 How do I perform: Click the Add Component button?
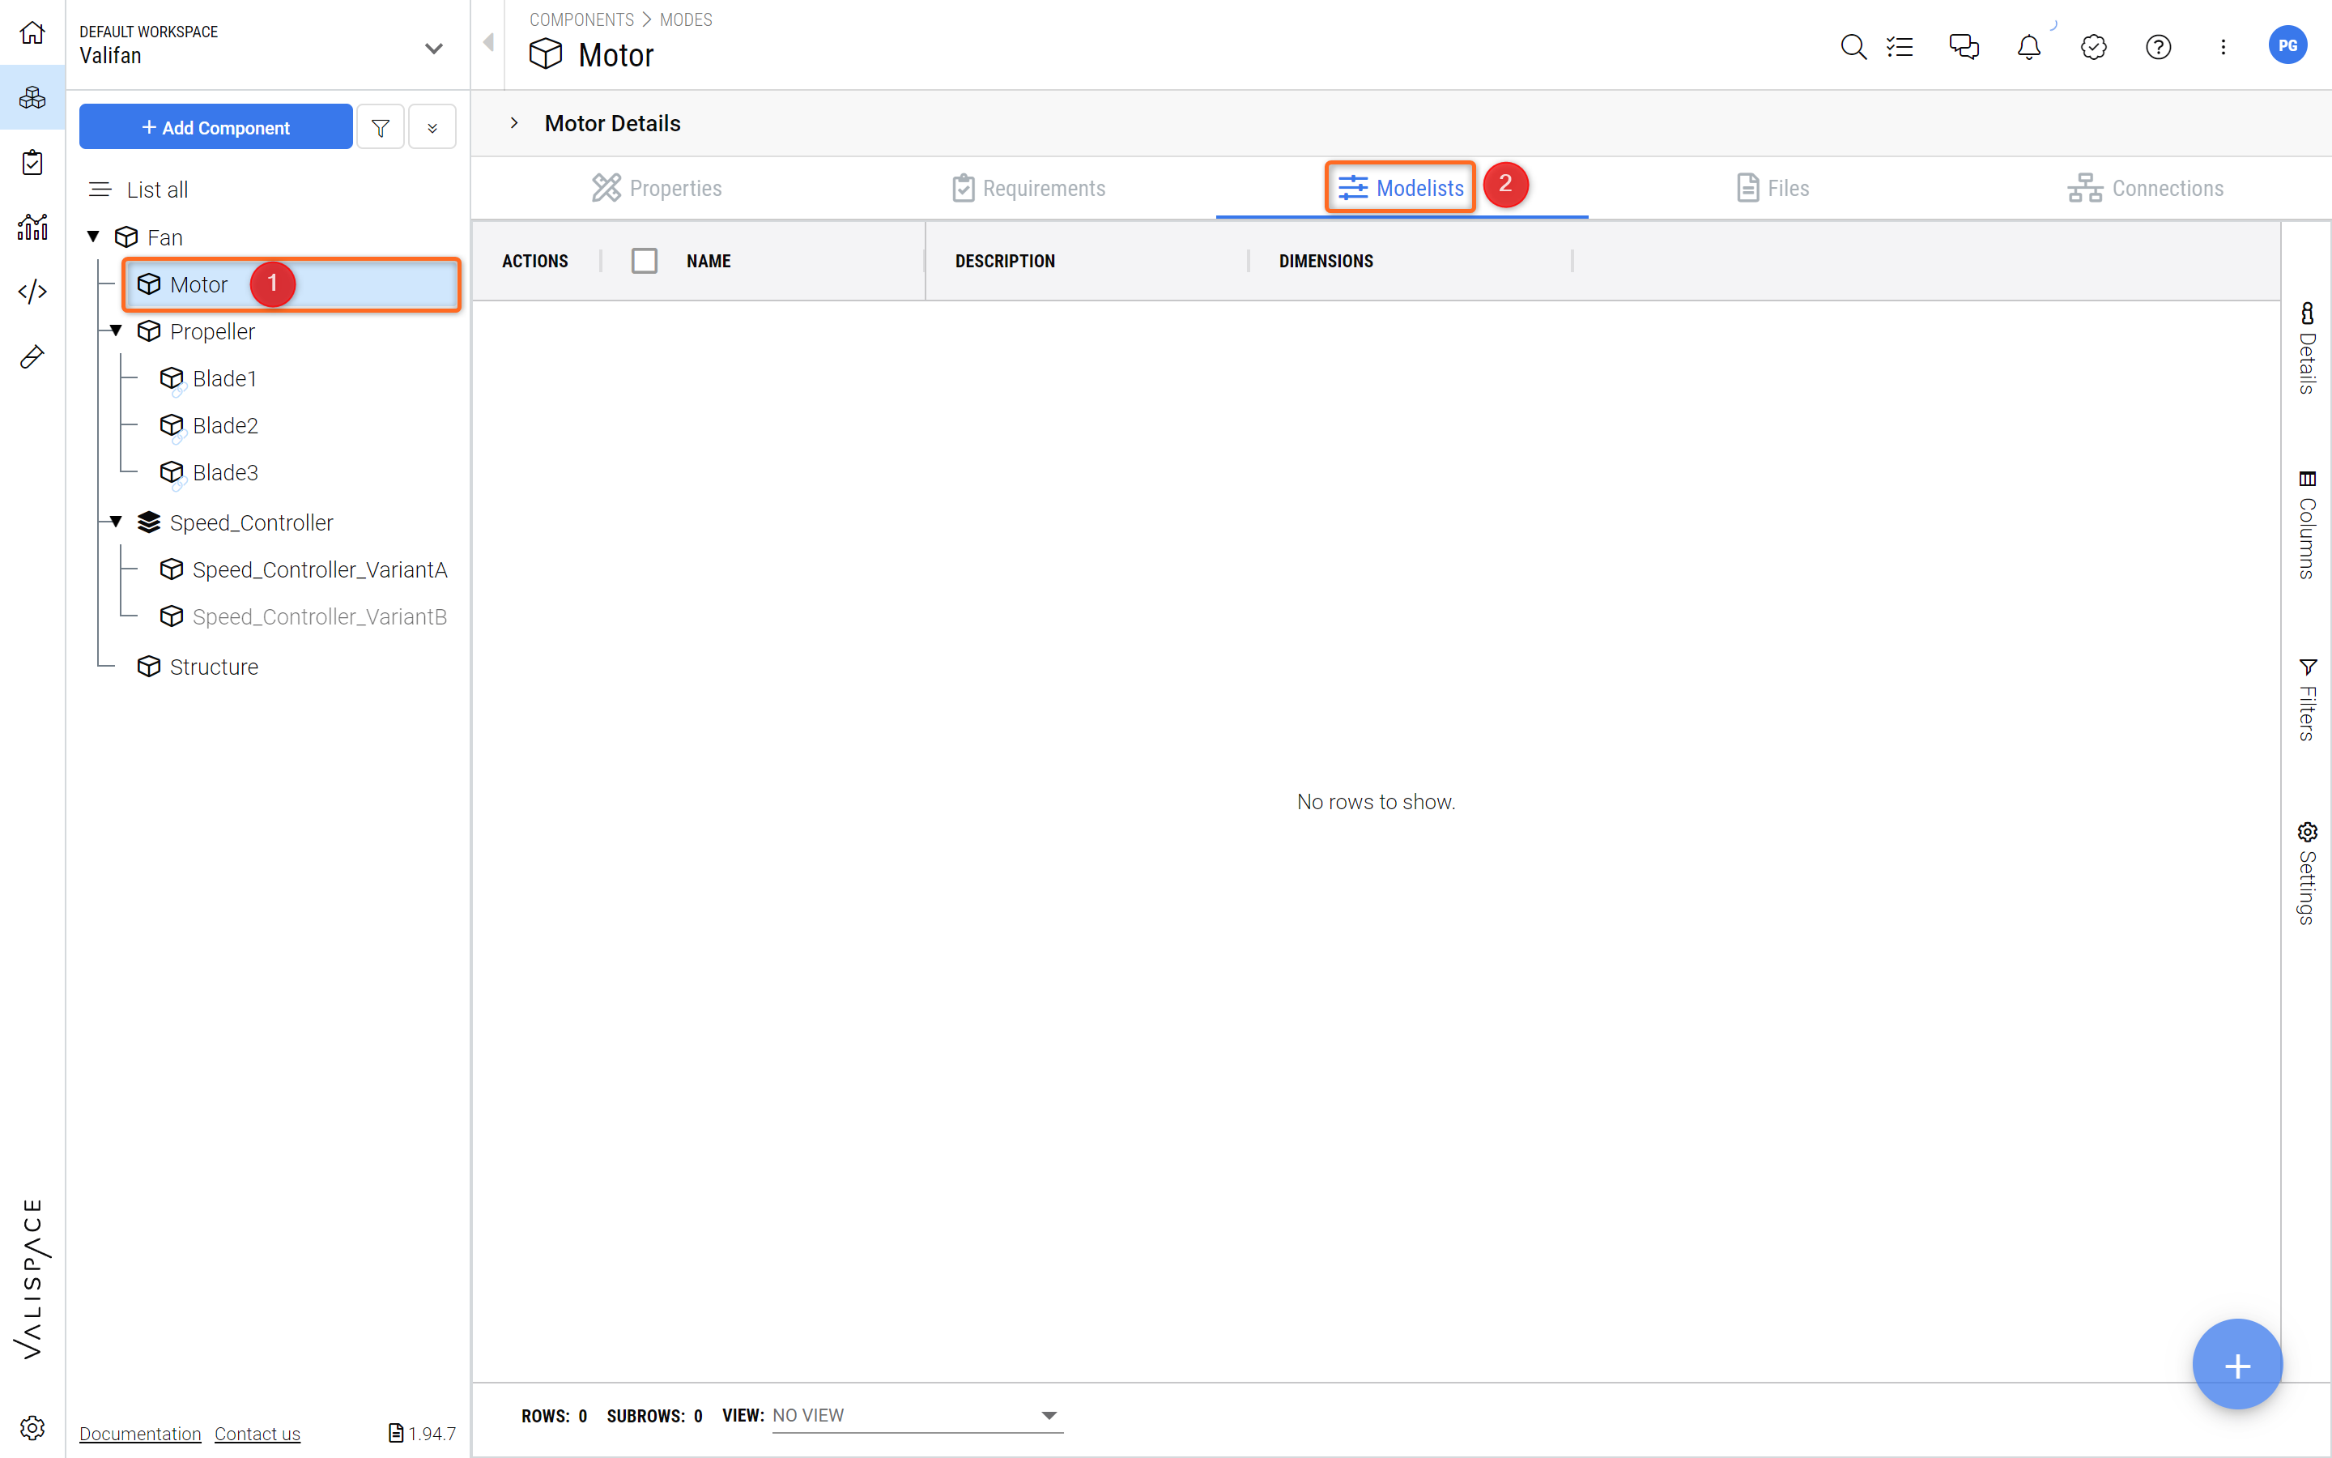coord(216,127)
